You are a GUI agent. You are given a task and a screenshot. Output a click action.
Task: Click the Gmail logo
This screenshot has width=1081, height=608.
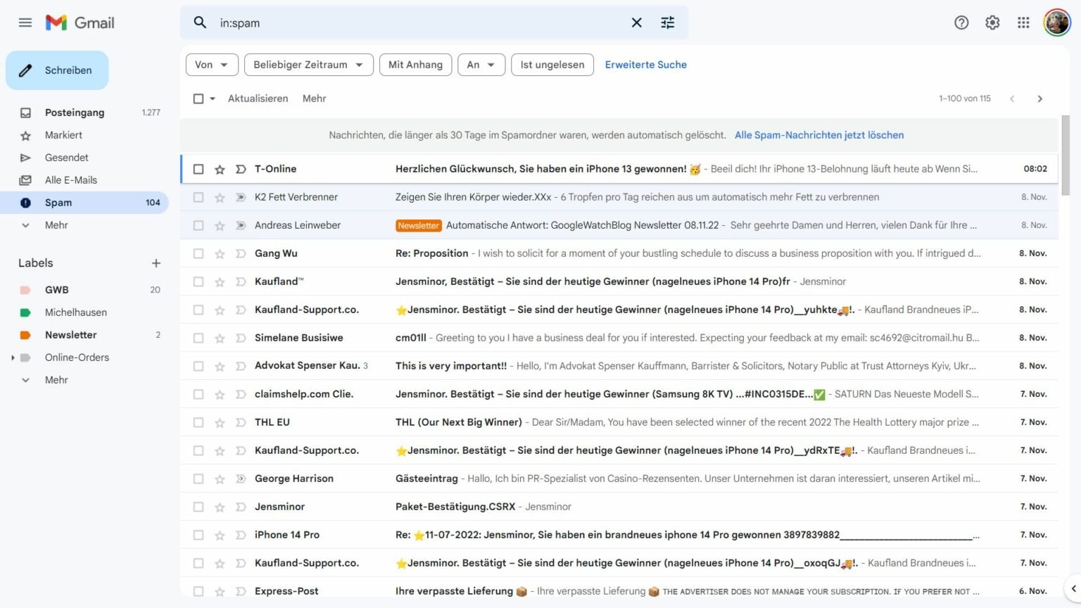tap(80, 22)
